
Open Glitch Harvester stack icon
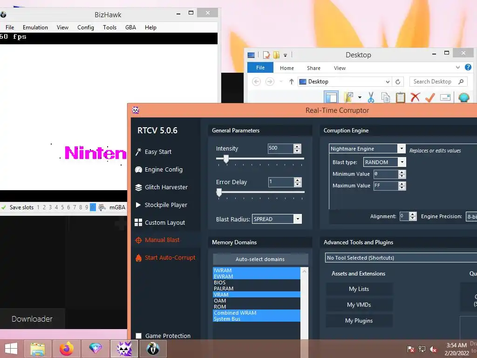point(138,187)
